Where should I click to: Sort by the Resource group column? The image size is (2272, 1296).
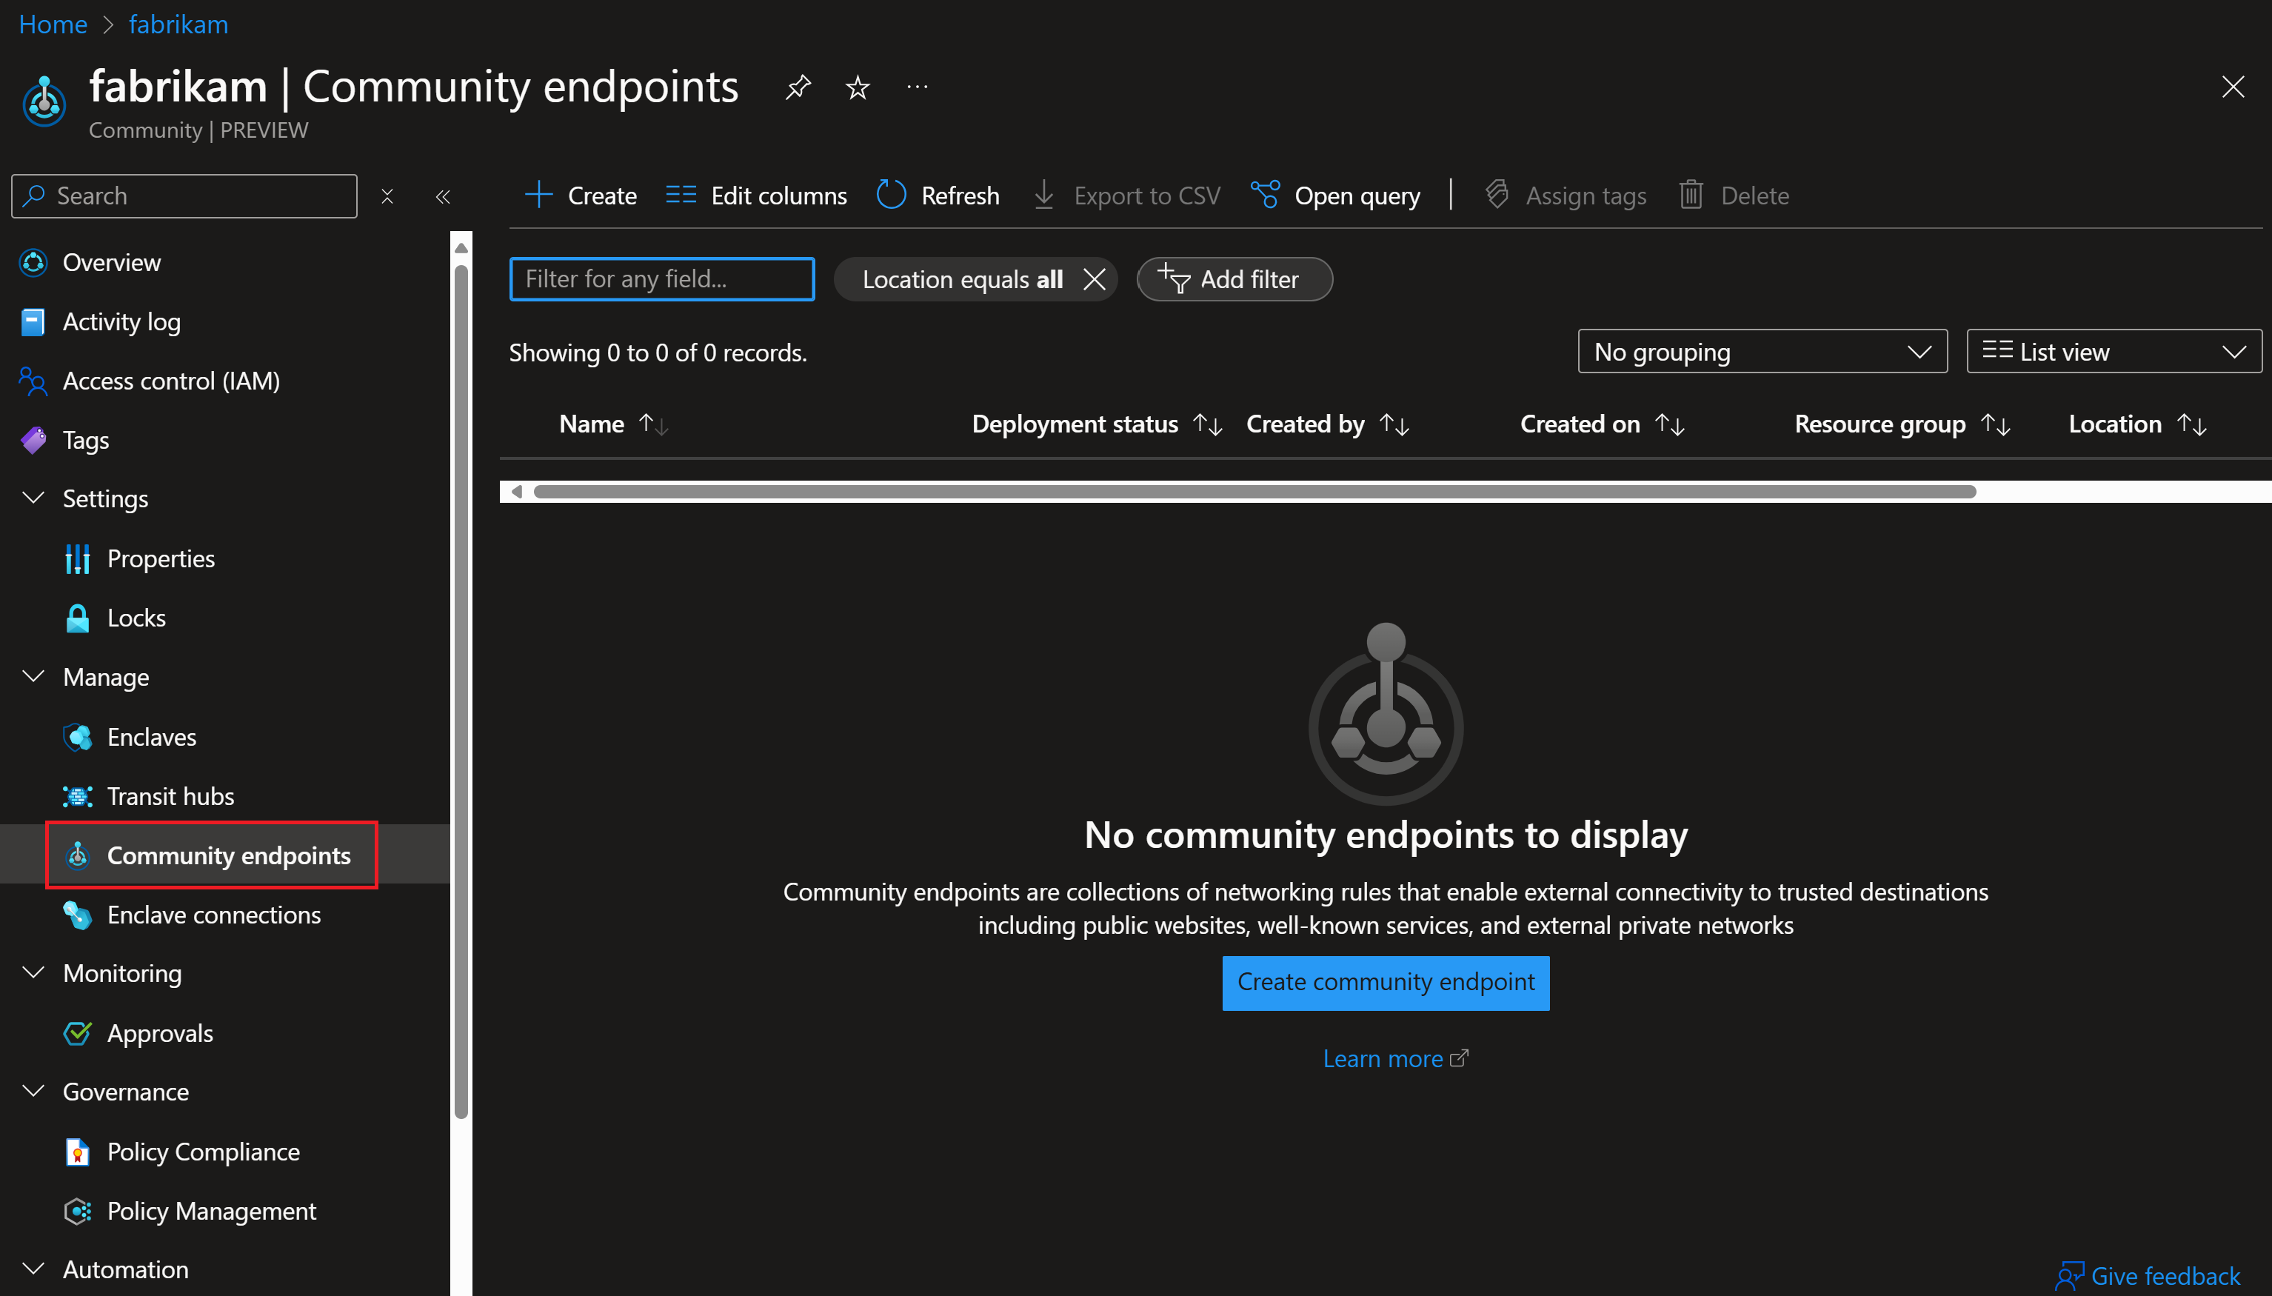[x=1902, y=424]
